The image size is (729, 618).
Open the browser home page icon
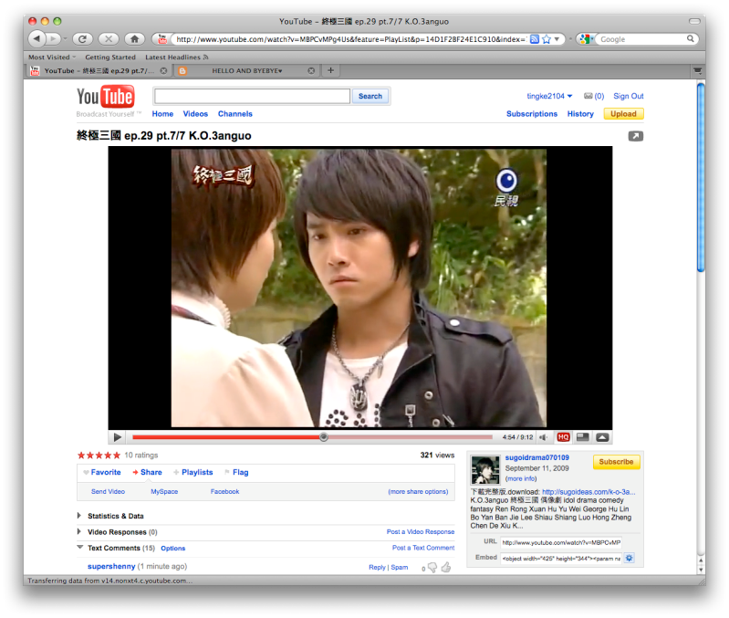(134, 39)
